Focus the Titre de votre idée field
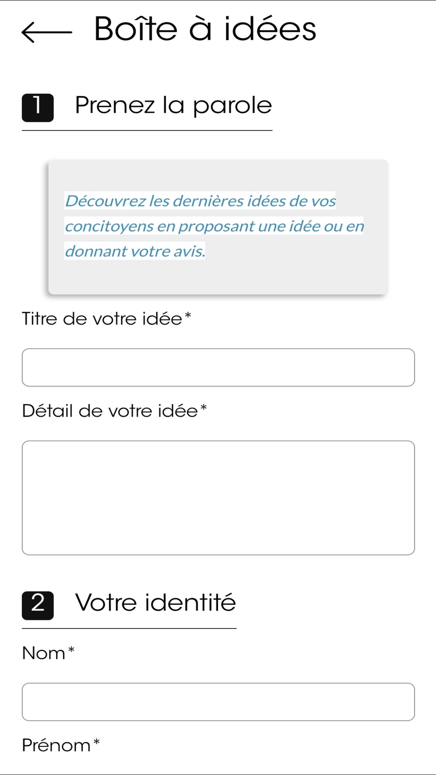The height and width of the screenshot is (775, 436). point(218,367)
